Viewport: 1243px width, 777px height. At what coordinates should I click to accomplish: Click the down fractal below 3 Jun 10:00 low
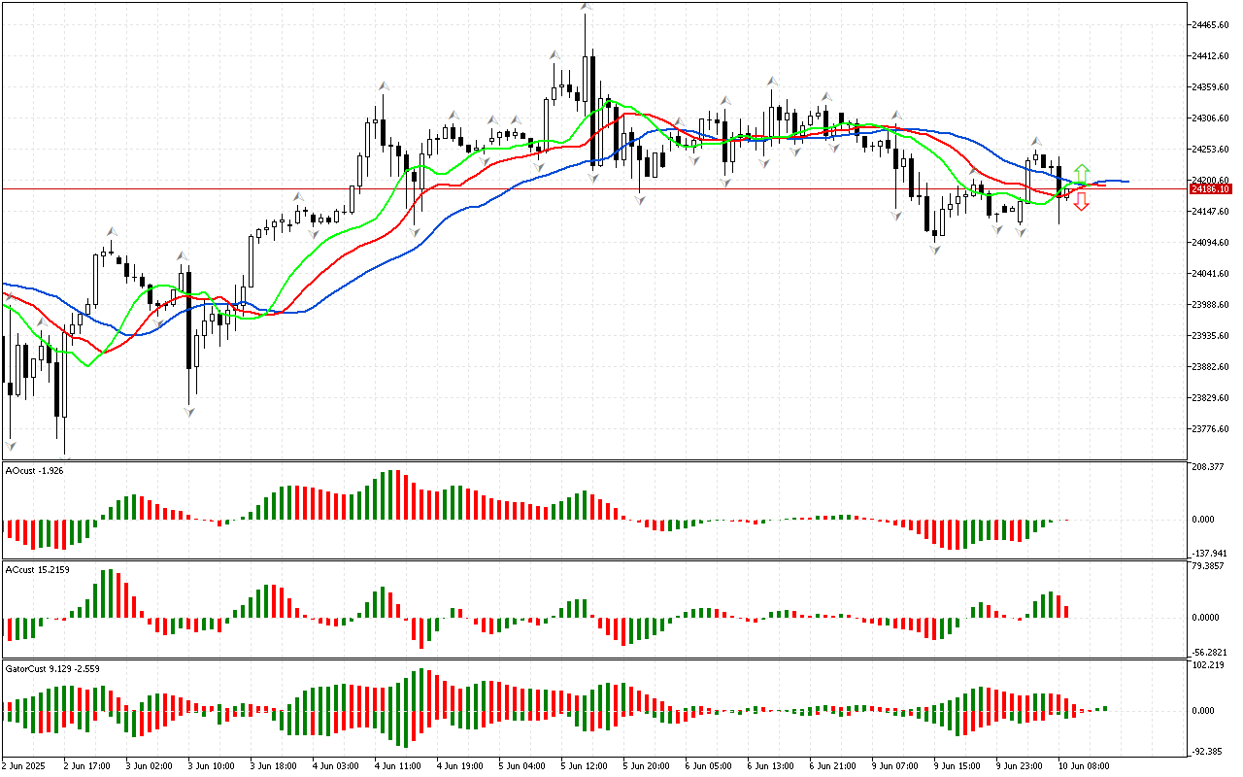189,412
